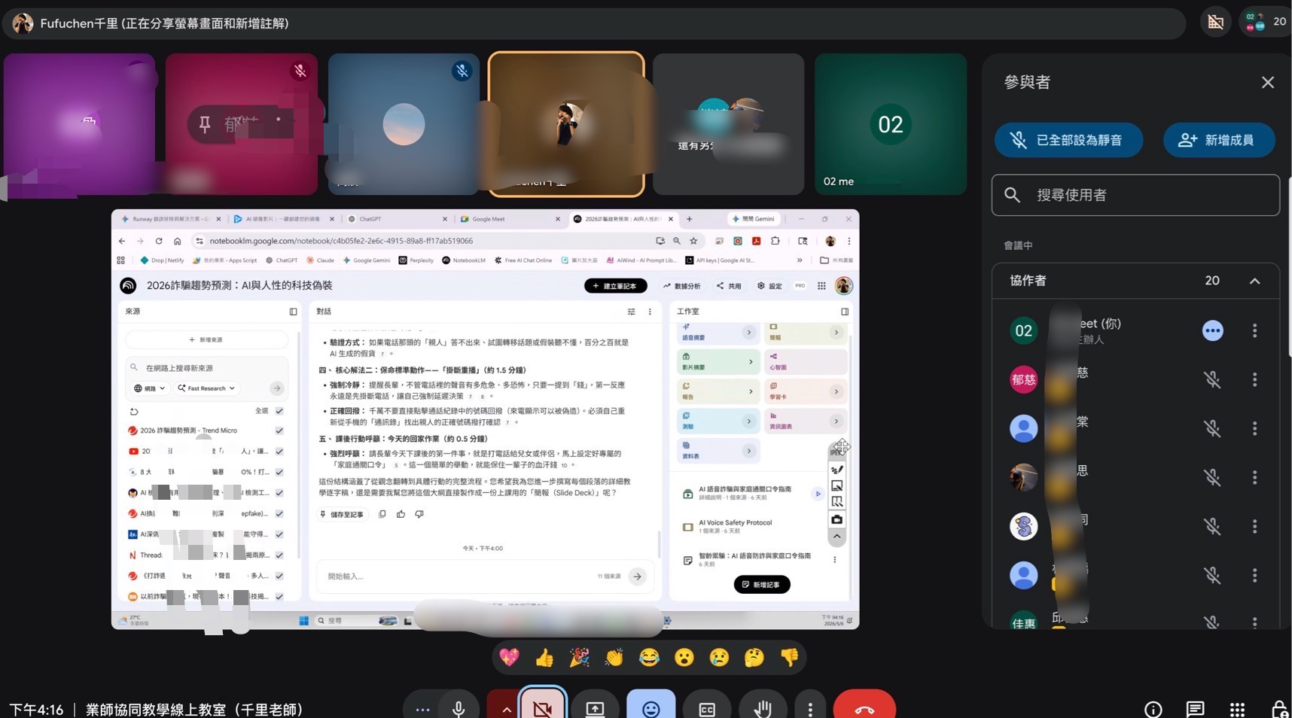Close the 參與者 side panel
Image resolution: width=1292 pixels, height=718 pixels.
tap(1268, 83)
